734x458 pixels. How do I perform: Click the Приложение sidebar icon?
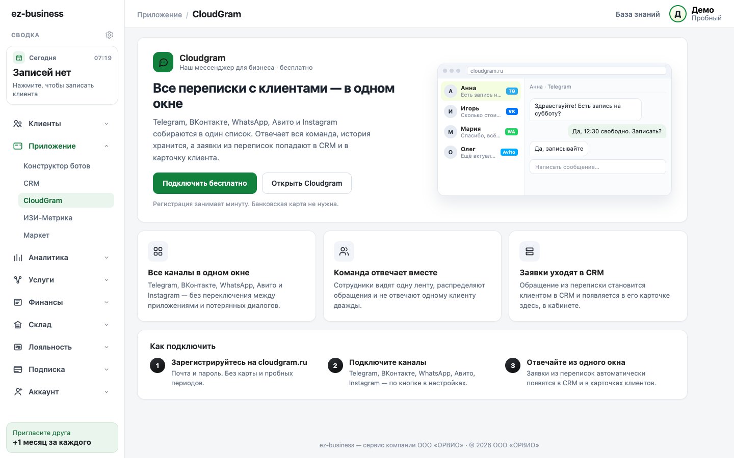[18, 146]
